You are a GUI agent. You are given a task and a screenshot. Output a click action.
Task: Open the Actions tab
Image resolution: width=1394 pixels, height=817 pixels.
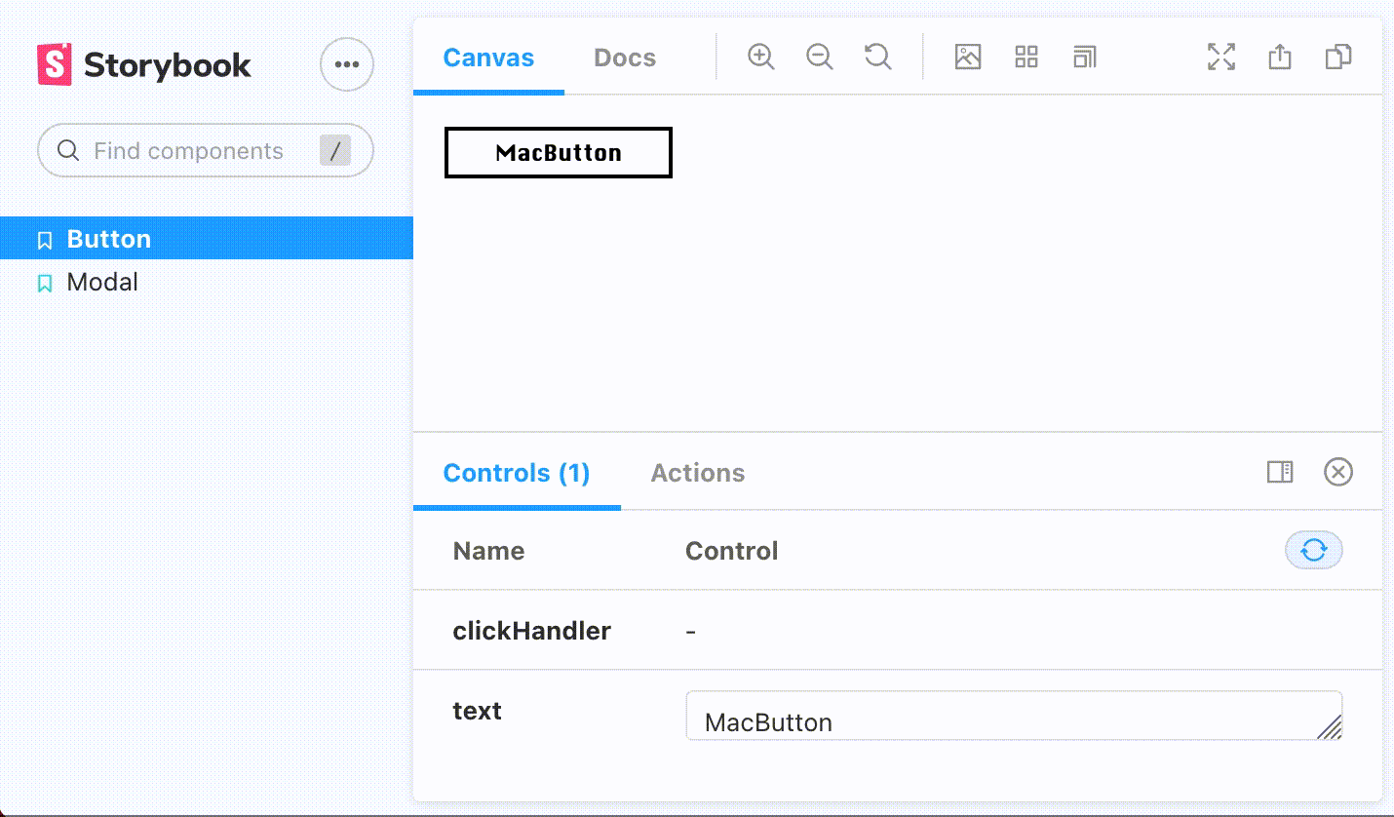pyautogui.click(x=698, y=473)
